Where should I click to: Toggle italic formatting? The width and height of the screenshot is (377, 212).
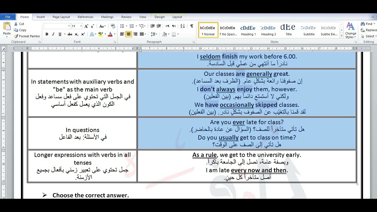(53, 34)
